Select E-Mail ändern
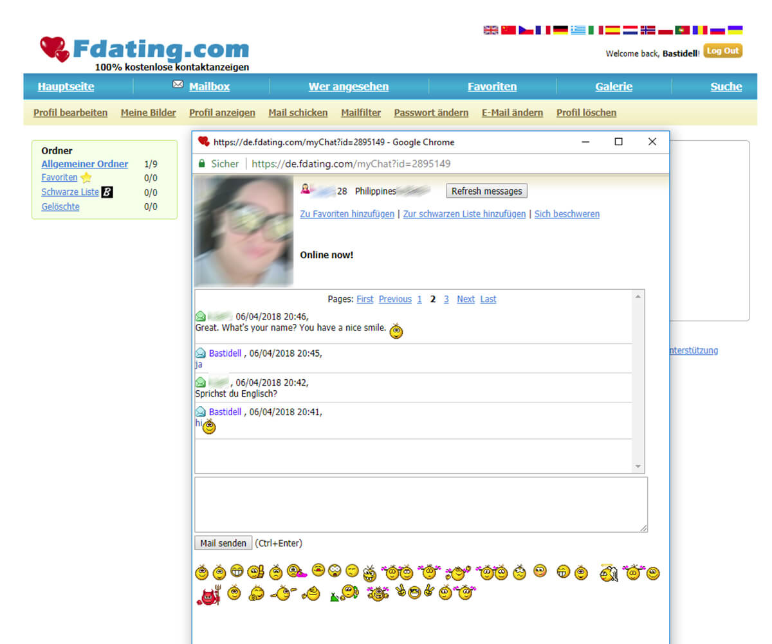The width and height of the screenshot is (772, 644). coord(512,112)
